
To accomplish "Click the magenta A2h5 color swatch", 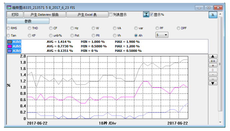I will [10, 47].
